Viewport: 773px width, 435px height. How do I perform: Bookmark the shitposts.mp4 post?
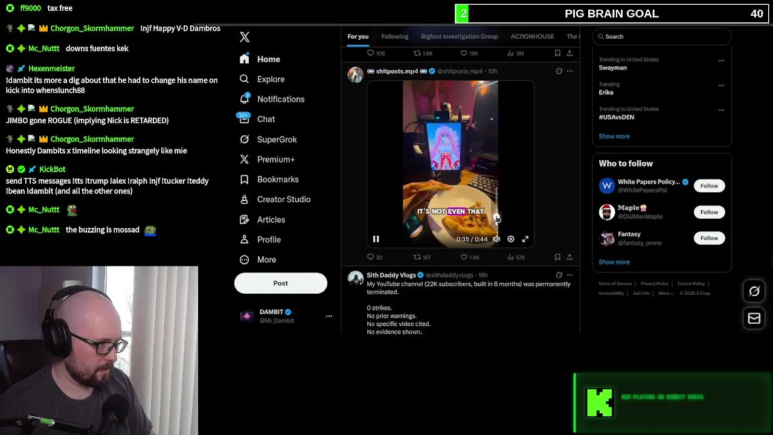557,257
